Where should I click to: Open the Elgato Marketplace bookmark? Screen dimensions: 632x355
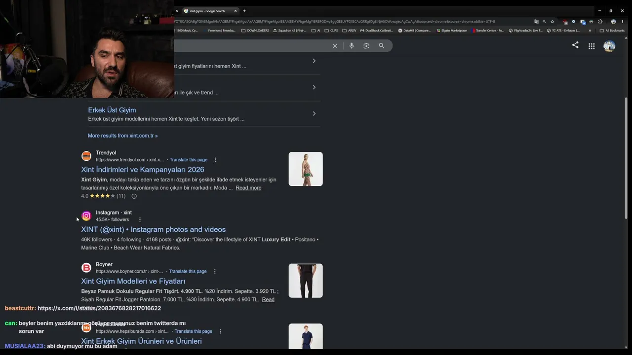[x=452, y=31]
